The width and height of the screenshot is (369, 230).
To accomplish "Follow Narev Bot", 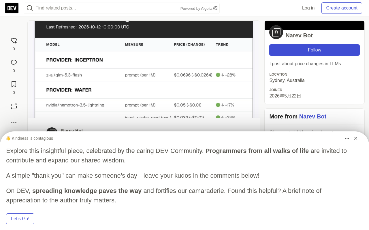I will 315,50.
